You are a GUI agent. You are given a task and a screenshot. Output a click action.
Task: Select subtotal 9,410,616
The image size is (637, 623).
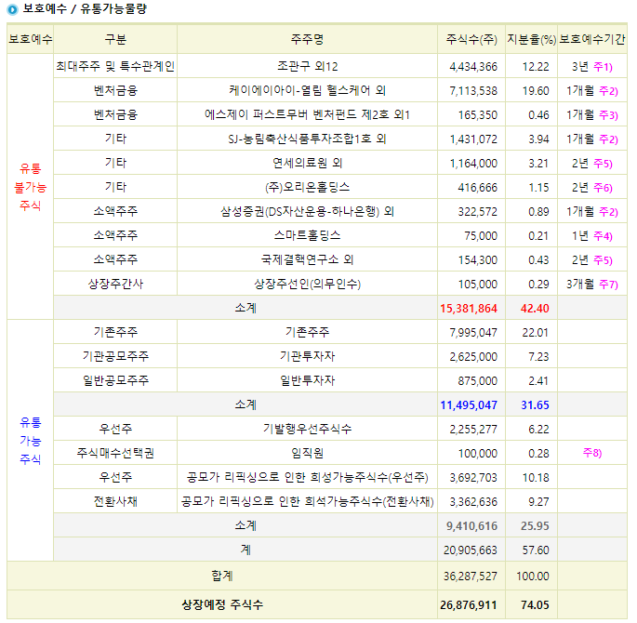pos(471,526)
